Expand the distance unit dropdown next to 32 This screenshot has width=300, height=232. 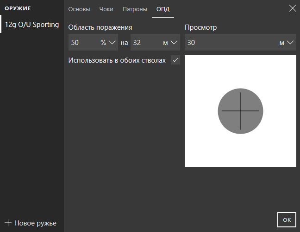coord(174,42)
